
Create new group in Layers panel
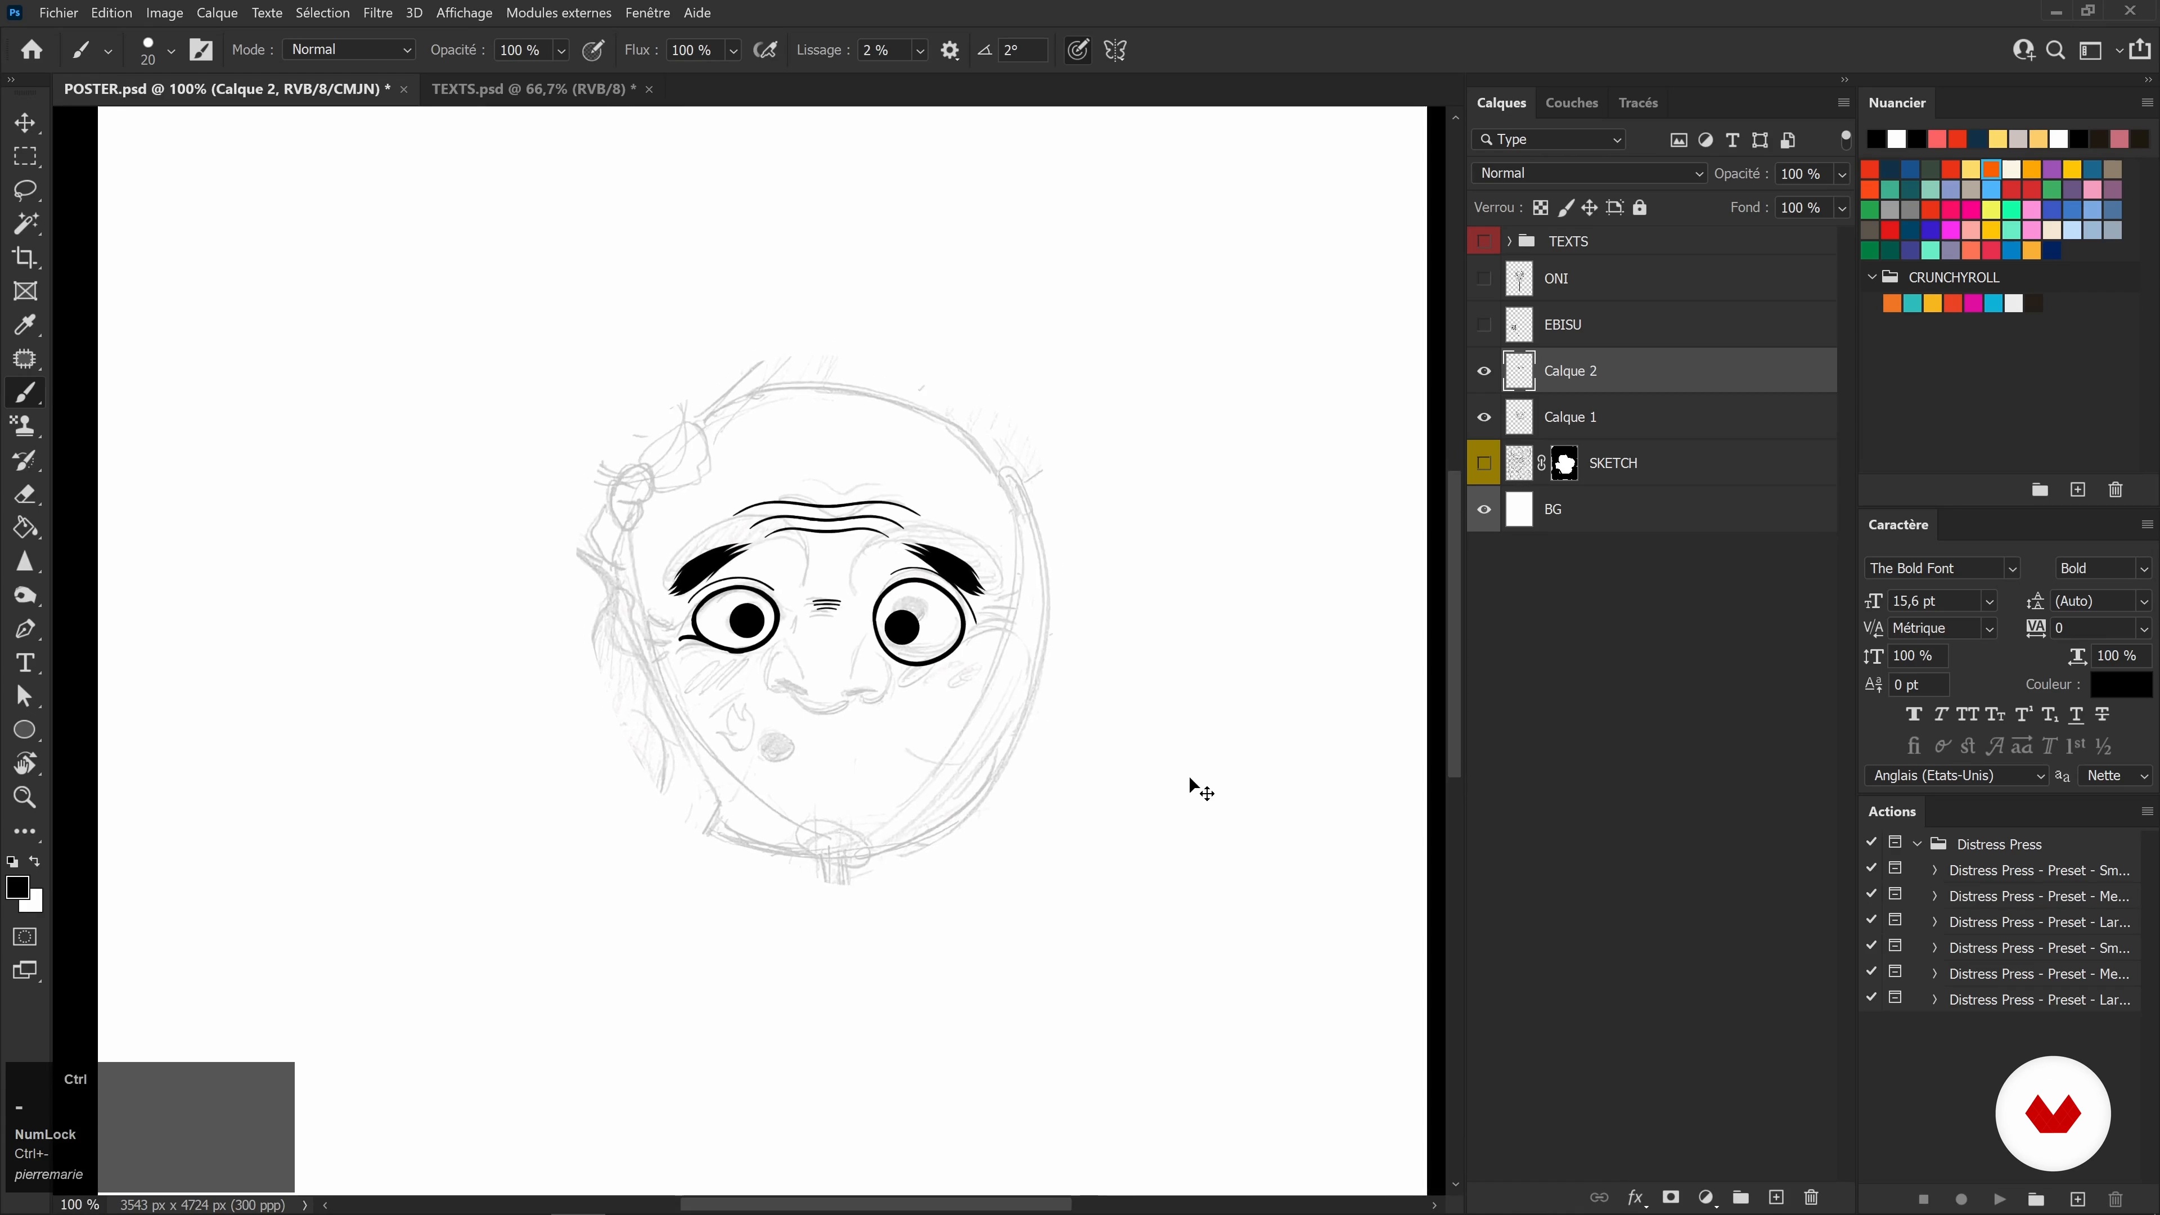(1741, 1198)
